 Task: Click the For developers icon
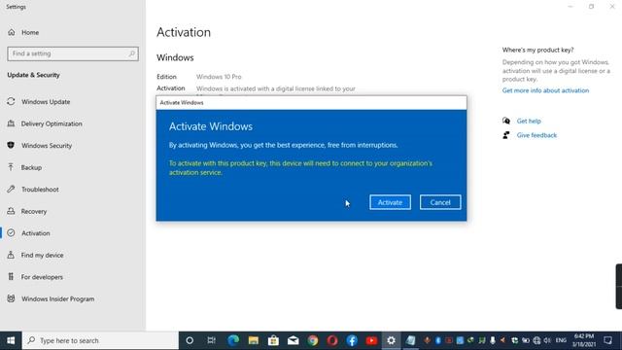point(11,276)
